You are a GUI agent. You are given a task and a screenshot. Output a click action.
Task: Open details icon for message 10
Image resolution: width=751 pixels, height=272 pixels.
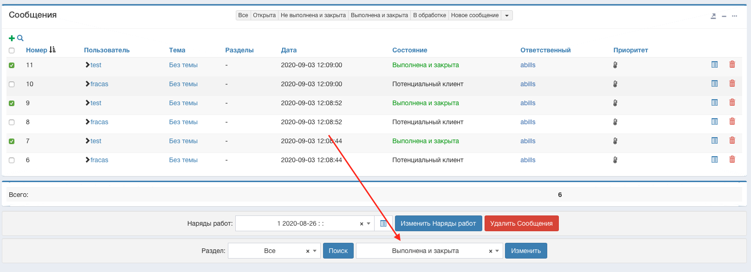pos(714,84)
